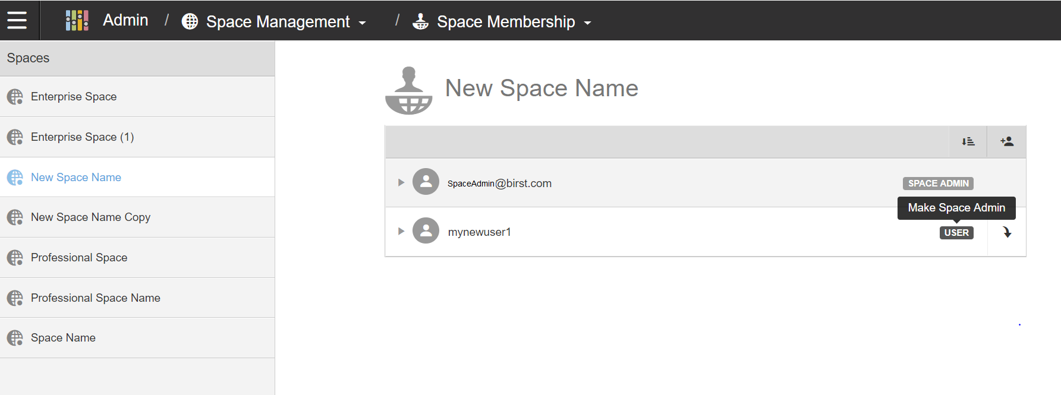Click the SpaceAdmin user avatar icon
1061x395 pixels.
(426, 182)
